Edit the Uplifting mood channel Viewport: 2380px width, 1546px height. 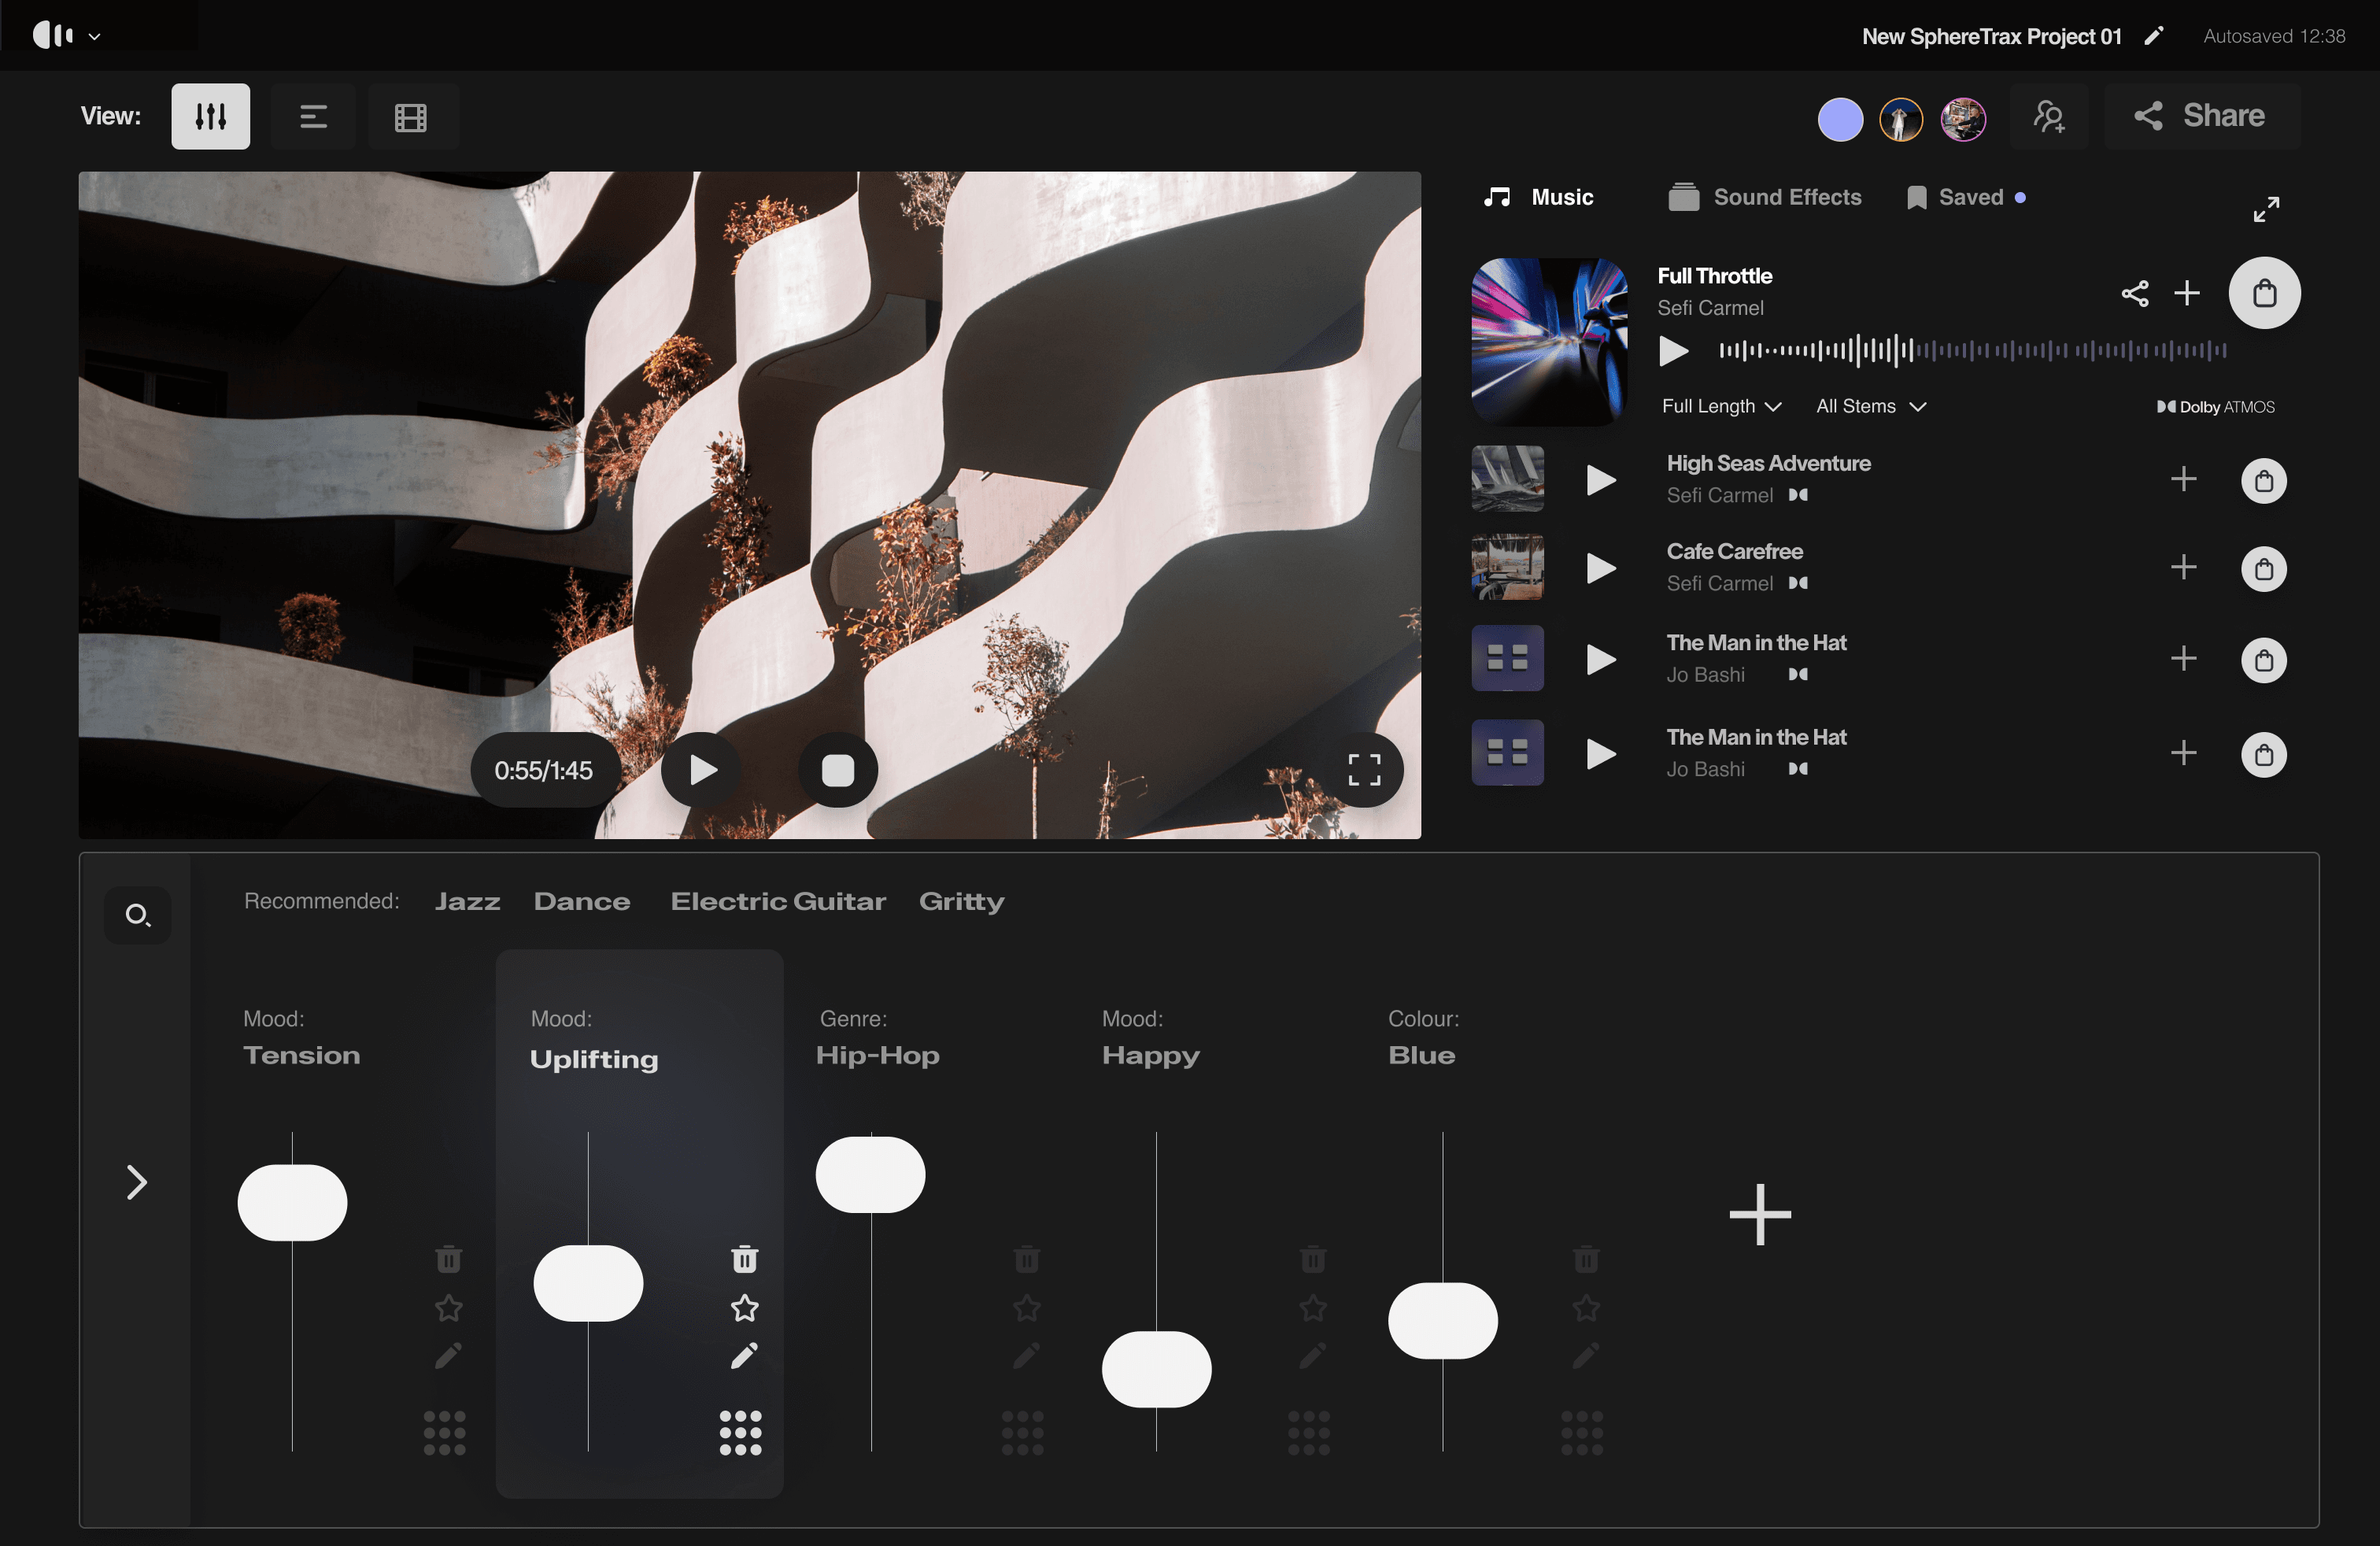[x=744, y=1356]
